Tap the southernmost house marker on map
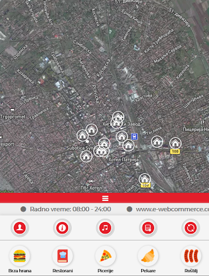Screen dimensions: 209x276 (x=145, y=180)
